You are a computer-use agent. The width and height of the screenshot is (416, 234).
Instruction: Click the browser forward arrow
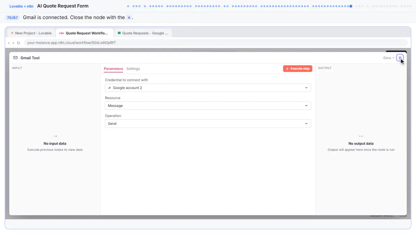click(x=13, y=43)
